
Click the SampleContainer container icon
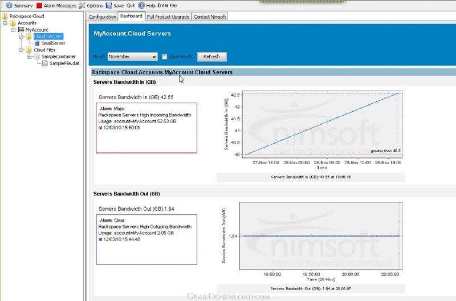[x=37, y=56]
